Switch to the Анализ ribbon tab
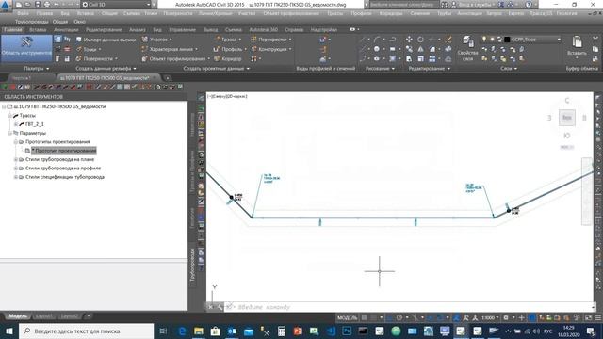 (138, 29)
